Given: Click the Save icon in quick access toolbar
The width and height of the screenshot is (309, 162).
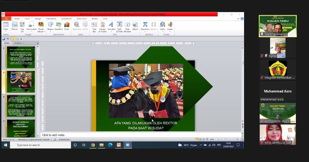Looking at the screenshot, I should click(4, 39).
